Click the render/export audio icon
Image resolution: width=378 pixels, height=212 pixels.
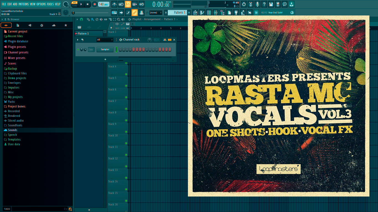click(278, 4)
